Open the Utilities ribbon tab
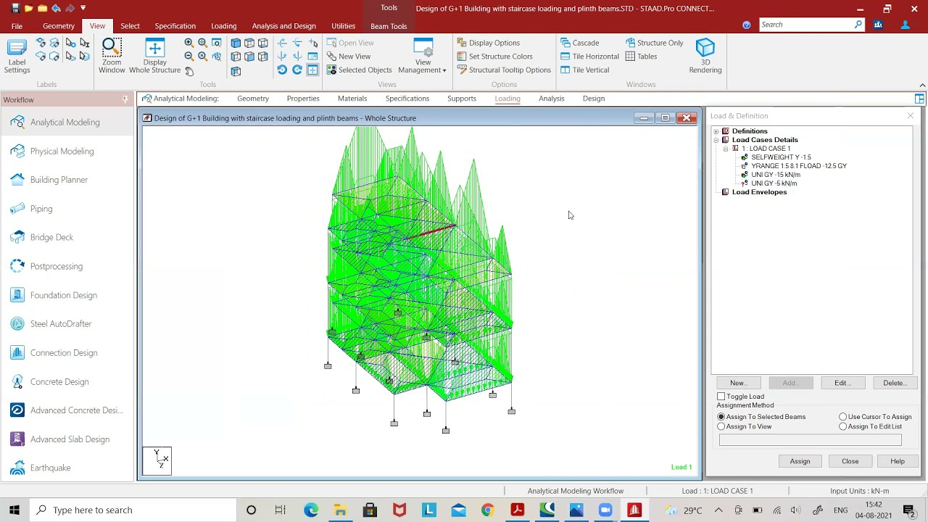The image size is (928, 522). pyautogui.click(x=343, y=26)
